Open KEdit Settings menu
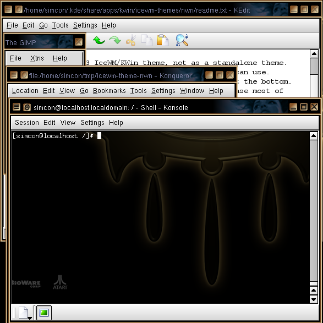Screen dimensions: 323x323 click(x=85, y=25)
